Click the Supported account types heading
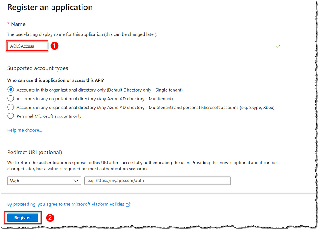The height and width of the screenshot is (231, 320). [x=38, y=68]
